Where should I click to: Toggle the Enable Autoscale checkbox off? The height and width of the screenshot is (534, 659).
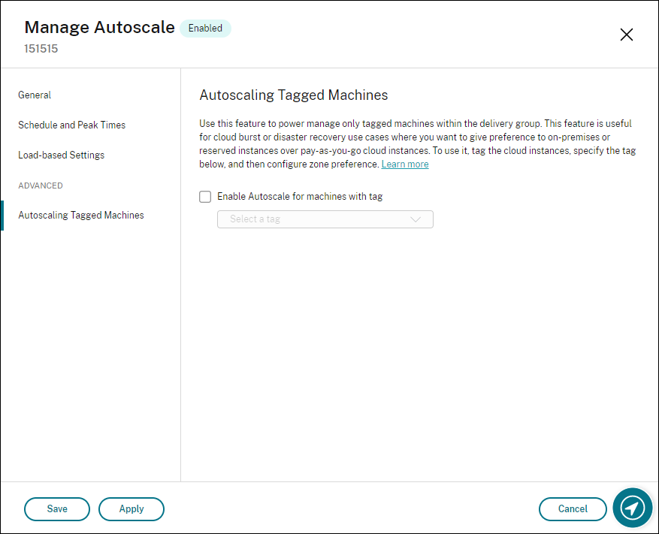(204, 196)
